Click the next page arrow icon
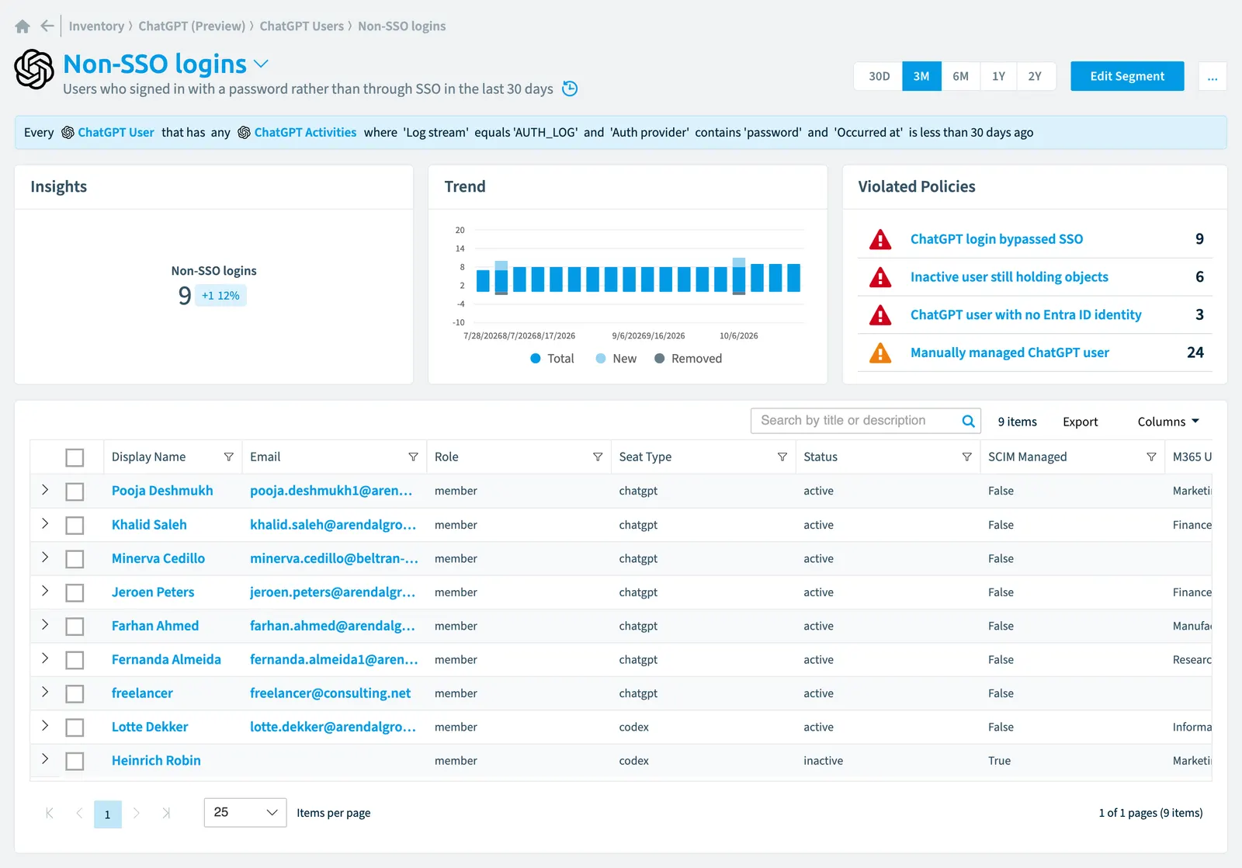The width and height of the screenshot is (1242, 868). tap(137, 813)
